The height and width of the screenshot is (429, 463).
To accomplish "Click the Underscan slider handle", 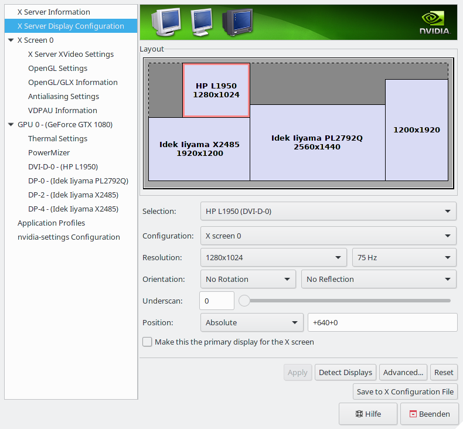I will 244,301.
